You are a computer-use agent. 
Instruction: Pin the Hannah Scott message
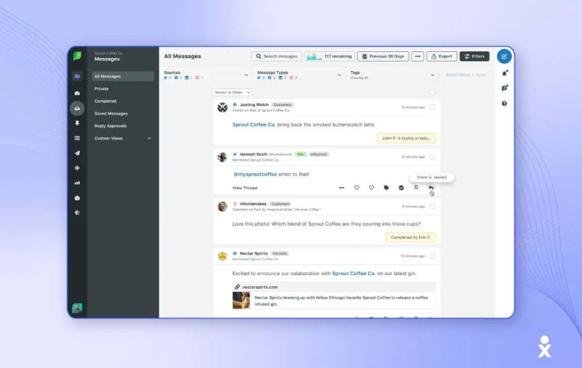pyautogui.click(x=416, y=187)
